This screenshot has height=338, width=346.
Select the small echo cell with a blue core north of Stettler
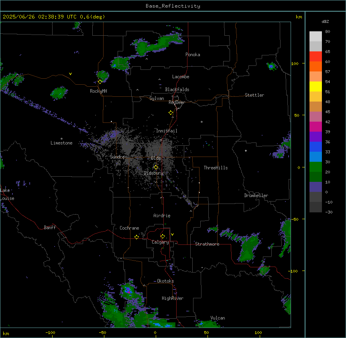tap(271, 66)
